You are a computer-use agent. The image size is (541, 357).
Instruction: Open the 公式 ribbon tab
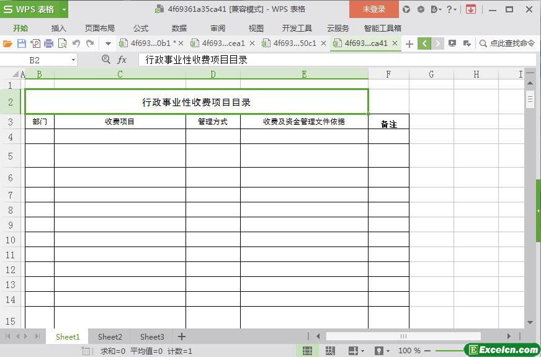point(141,29)
